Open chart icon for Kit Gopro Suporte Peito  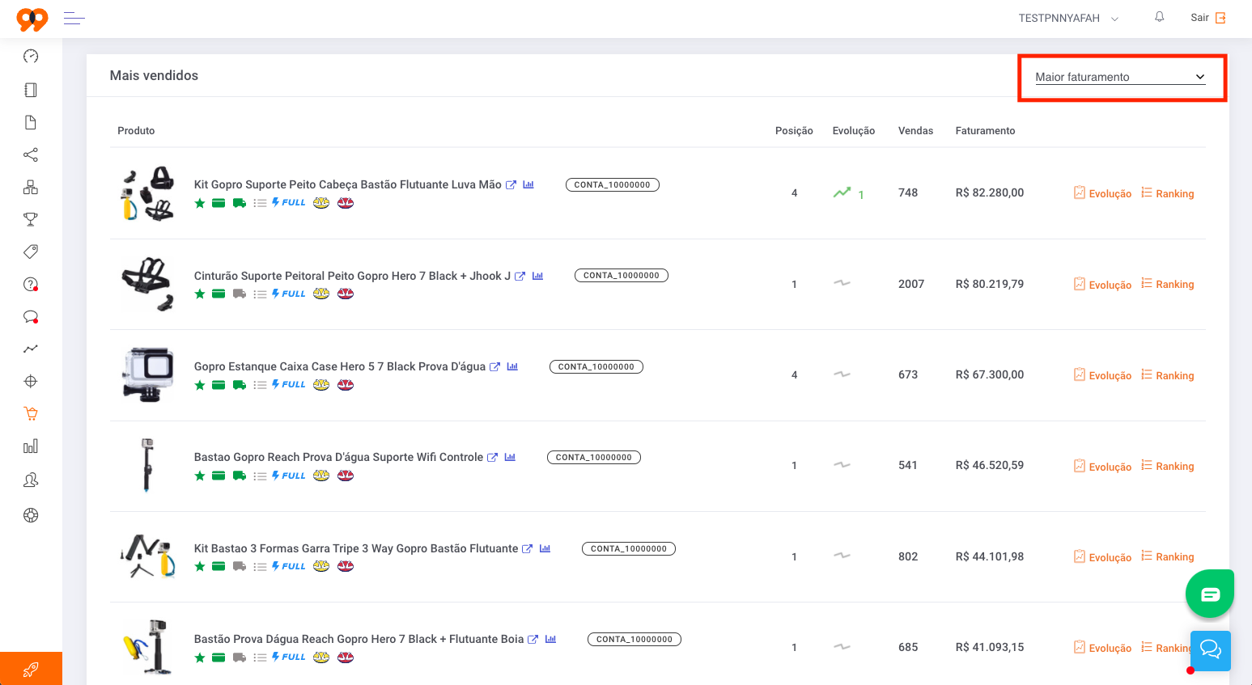pos(528,184)
